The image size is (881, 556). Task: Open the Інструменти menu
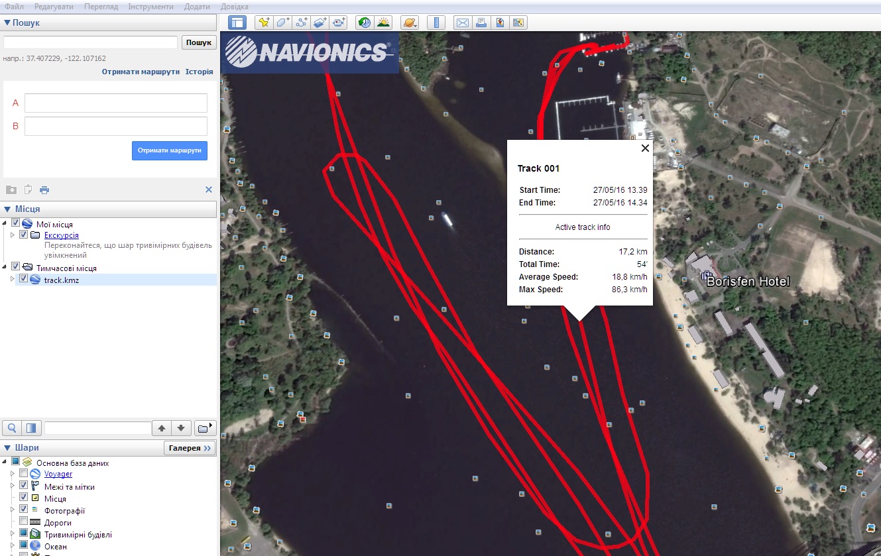click(x=150, y=7)
